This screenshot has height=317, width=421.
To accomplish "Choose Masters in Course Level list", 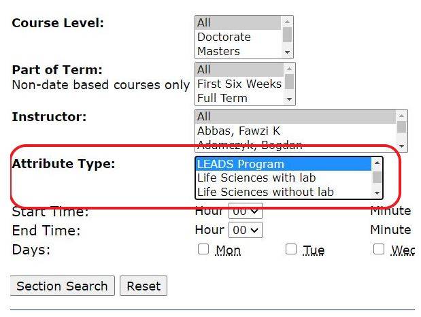I will [218, 51].
